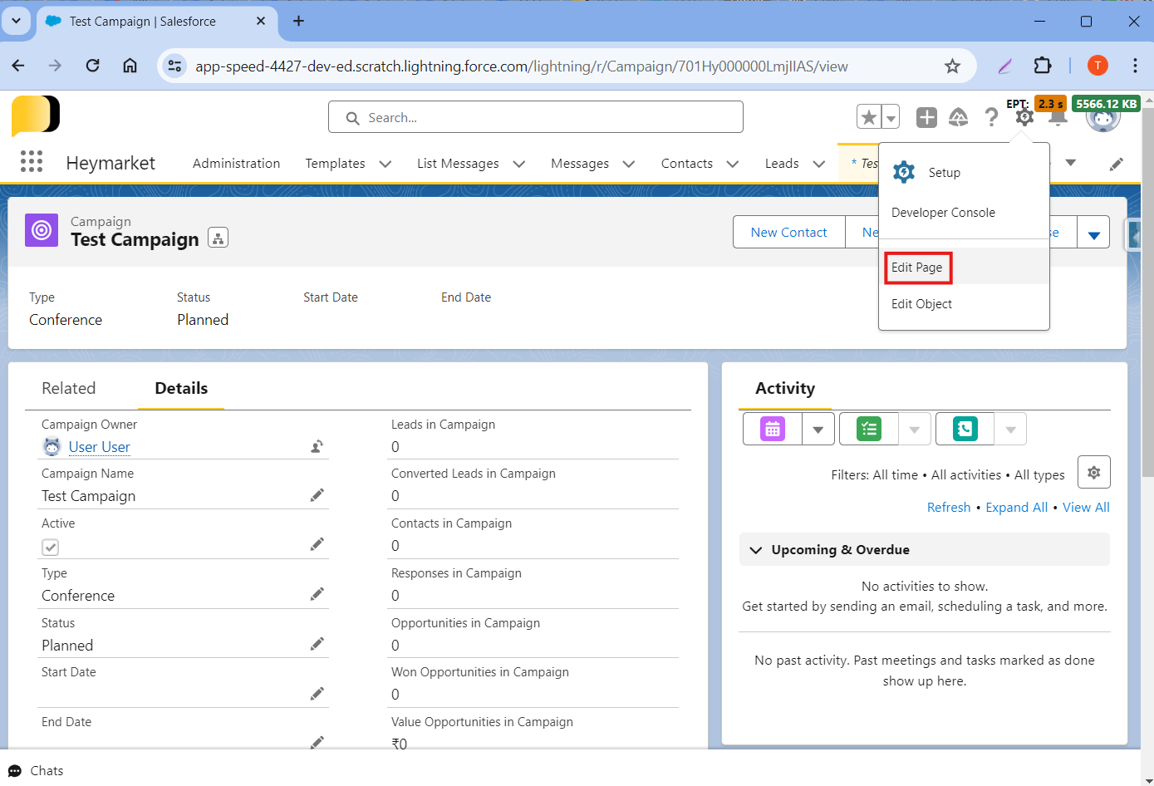Image resolution: width=1154 pixels, height=786 pixels.
Task: Open the Favorites list dropdown arrow
Action: coord(891,117)
